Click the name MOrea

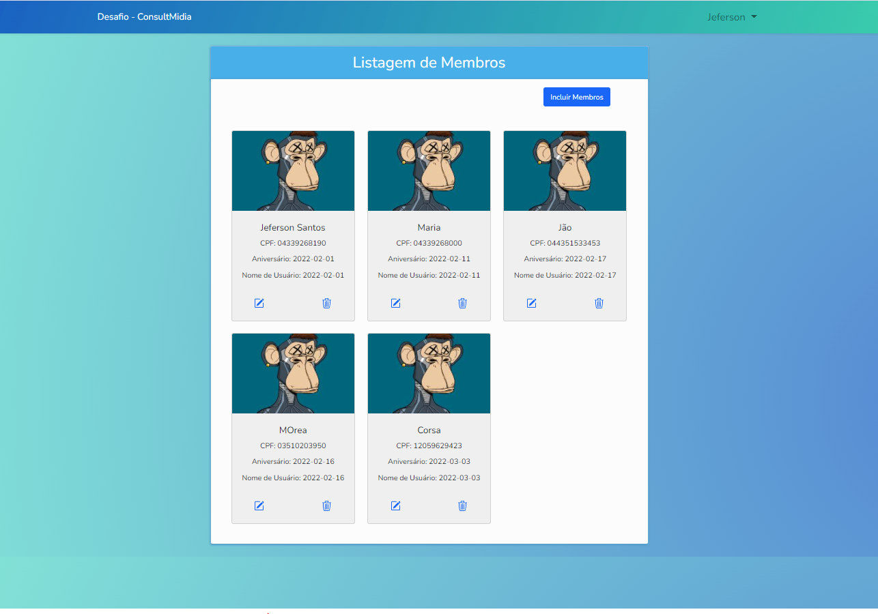[x=293, y=430]
